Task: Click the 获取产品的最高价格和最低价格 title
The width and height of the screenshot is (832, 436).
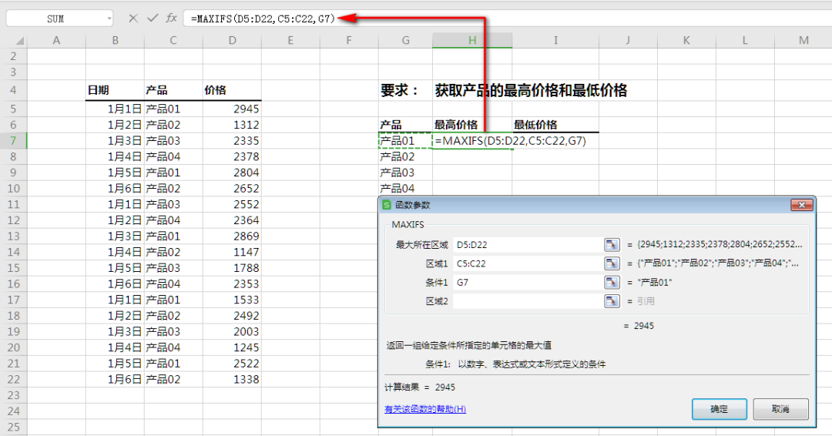Action: click(x=531, y=90)
